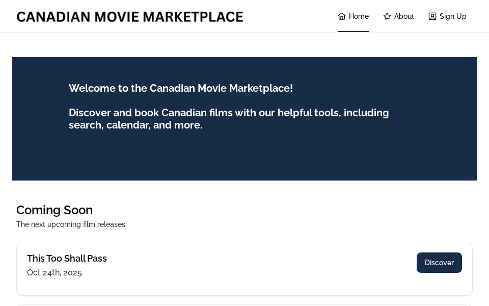The image size is (489, 306).
Task: Click the release date Oct 24th, 2025
Action: point(55,272)
